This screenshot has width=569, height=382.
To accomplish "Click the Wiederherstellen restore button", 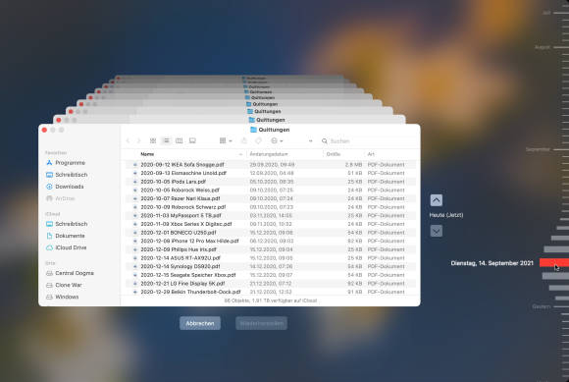I will coord(261,323).
